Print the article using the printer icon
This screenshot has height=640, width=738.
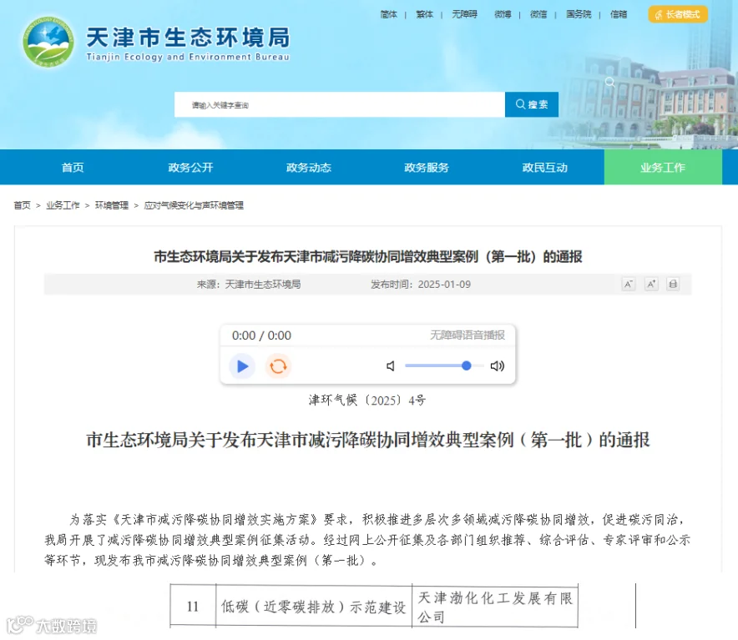673,285
